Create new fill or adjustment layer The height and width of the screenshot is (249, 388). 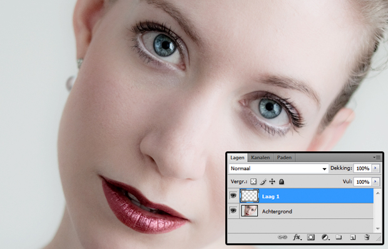325,238
